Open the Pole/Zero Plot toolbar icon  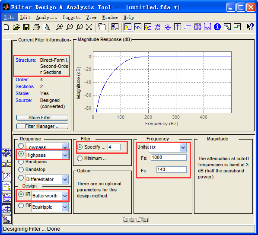pyautogui.click(x=197, y=27)
